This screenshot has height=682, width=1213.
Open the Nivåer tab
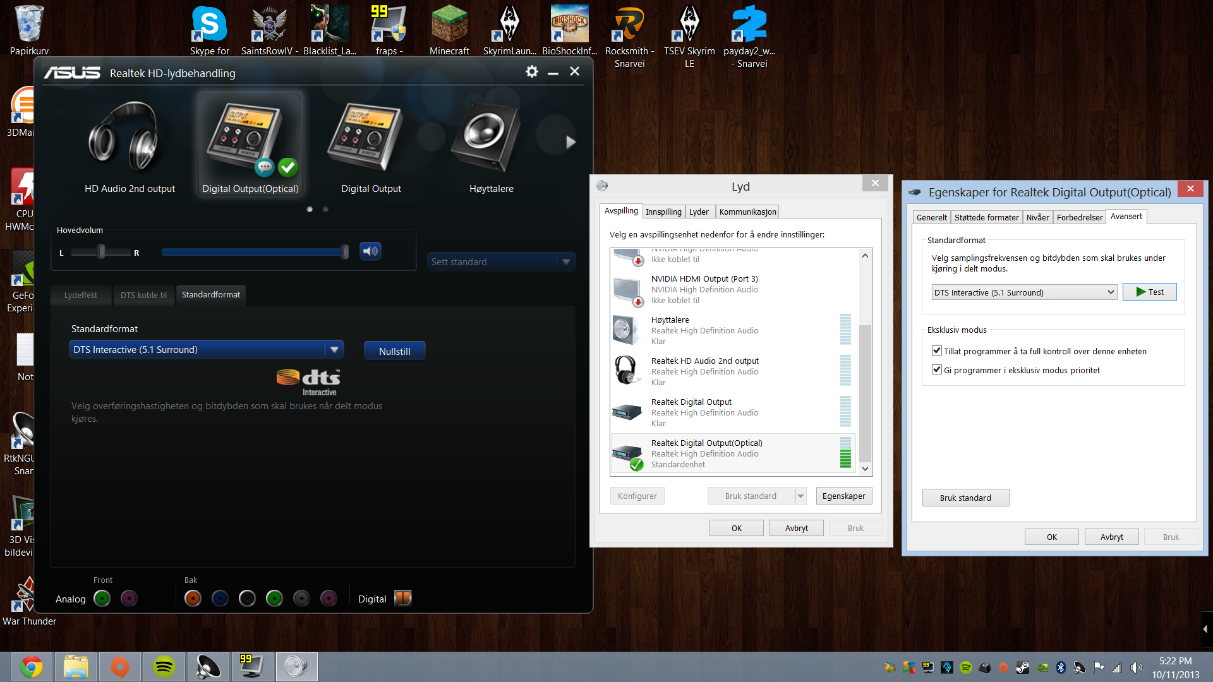tap(1037, 217)
